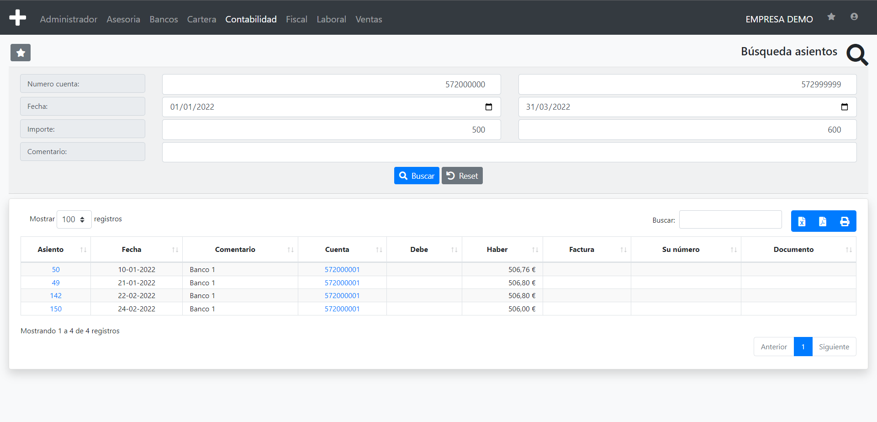This screenshot has width=877, height=422.
Task: Sort by Cuenta column arrows
Action: (379, 250)
